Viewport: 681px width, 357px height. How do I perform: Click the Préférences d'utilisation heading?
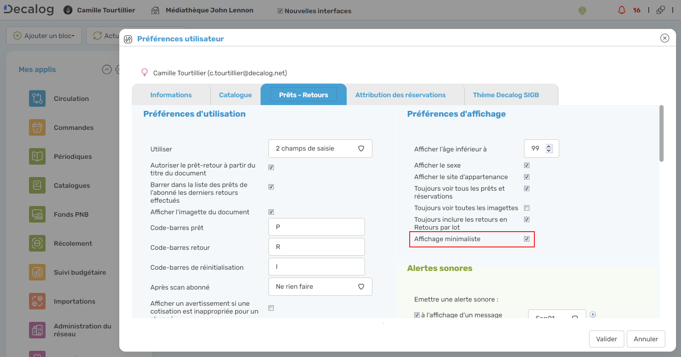pyautogui.click(x=194, y=114)
